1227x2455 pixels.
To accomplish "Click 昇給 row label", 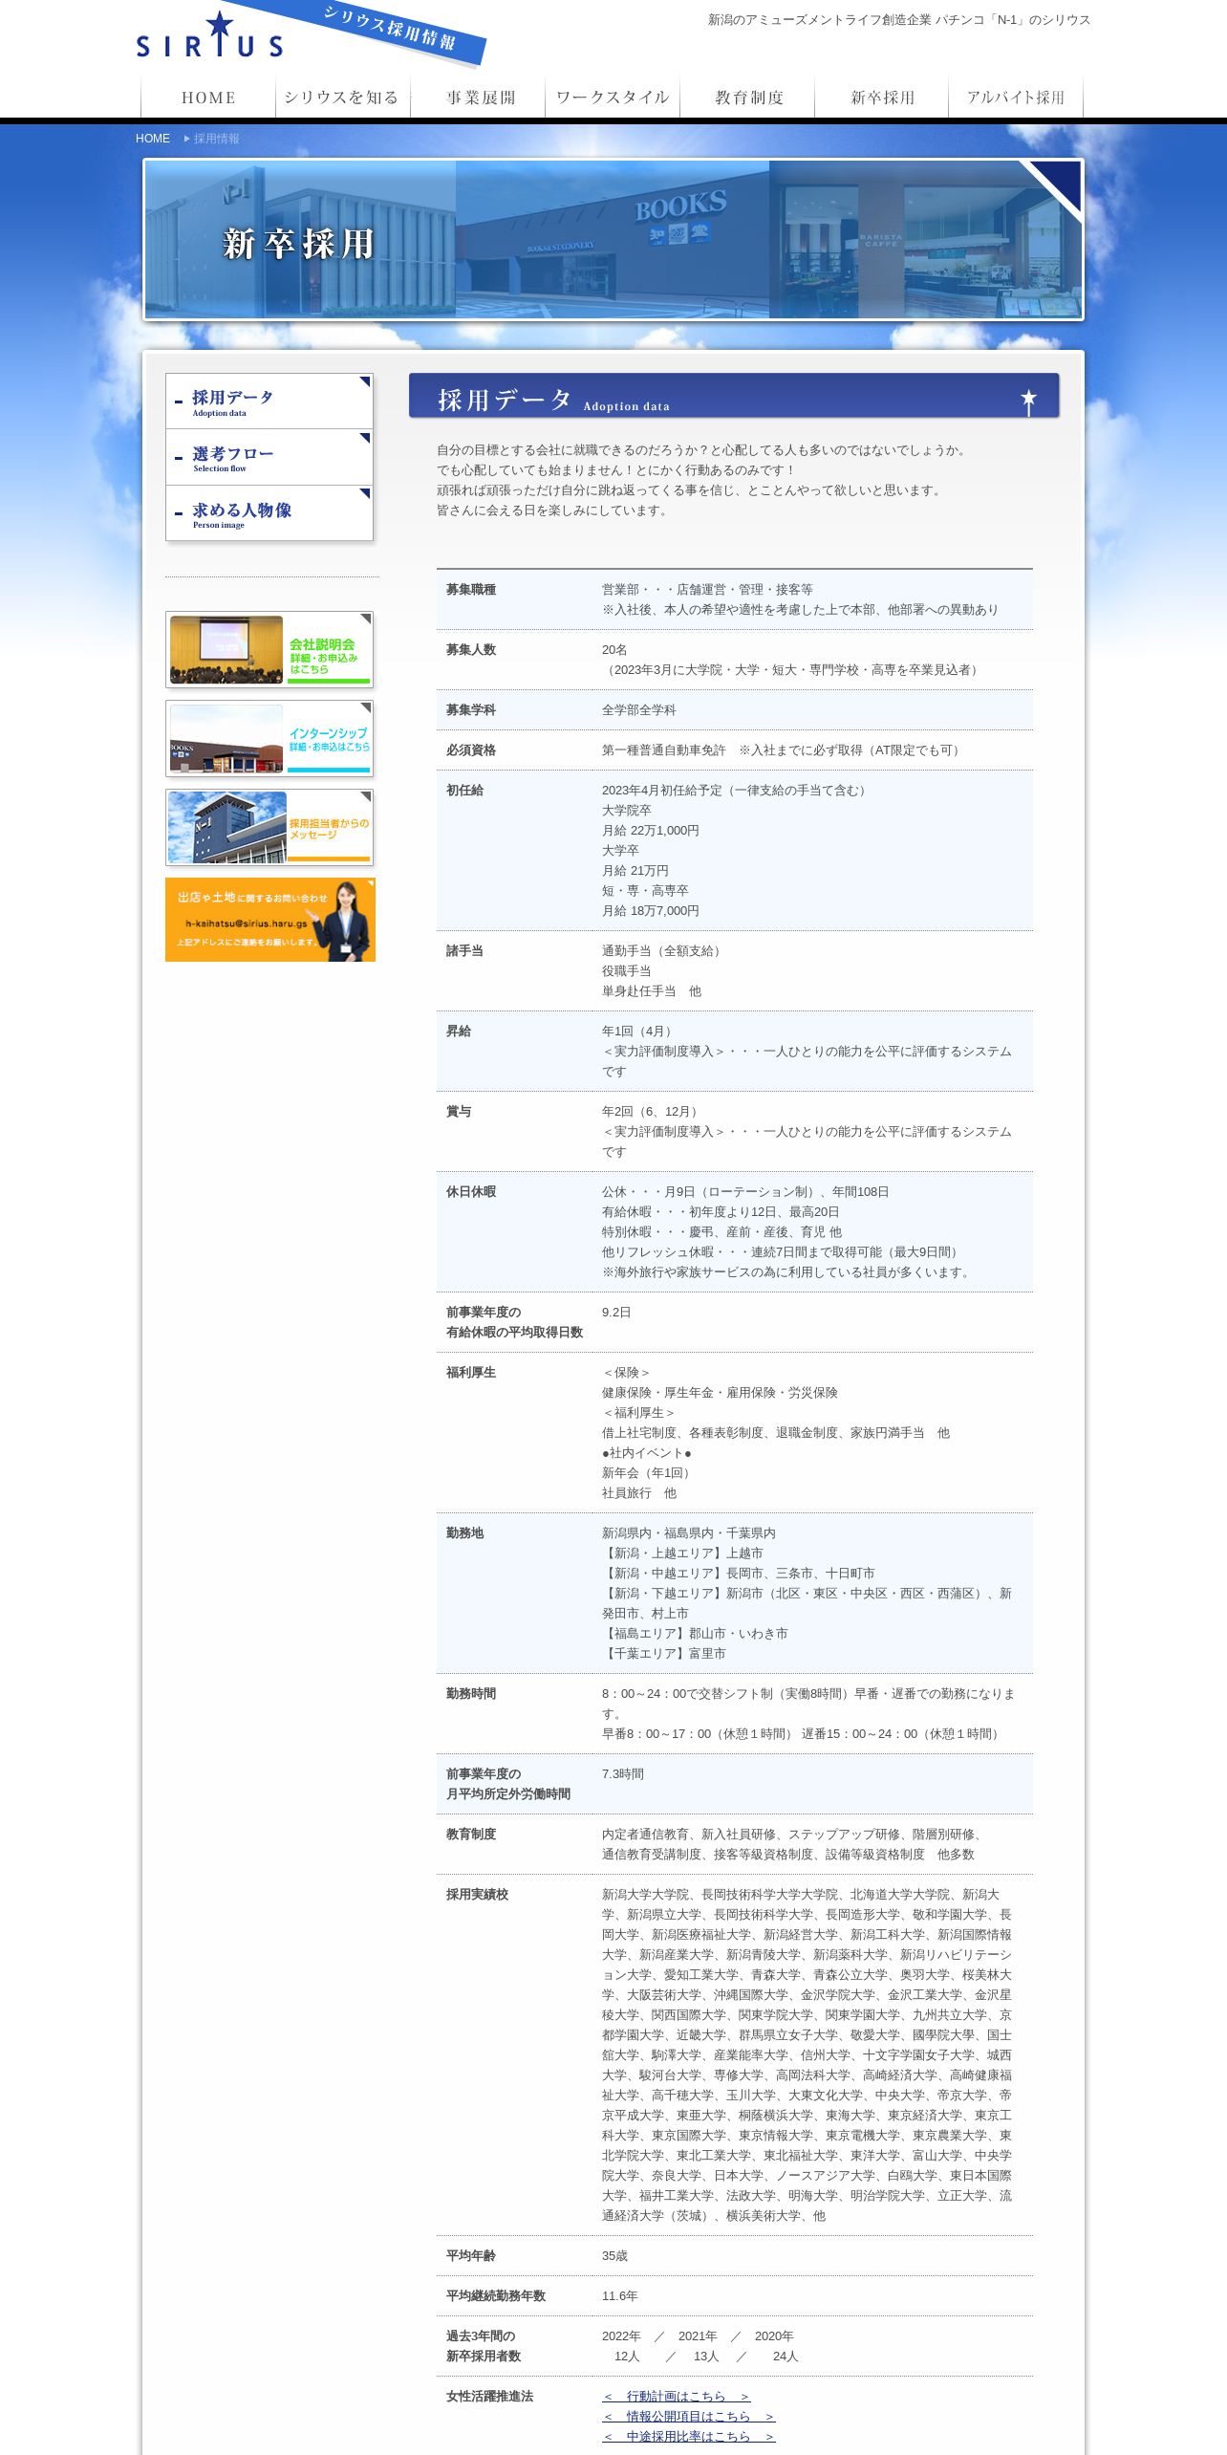I will pyautogui.click(x=459, y=1032).
